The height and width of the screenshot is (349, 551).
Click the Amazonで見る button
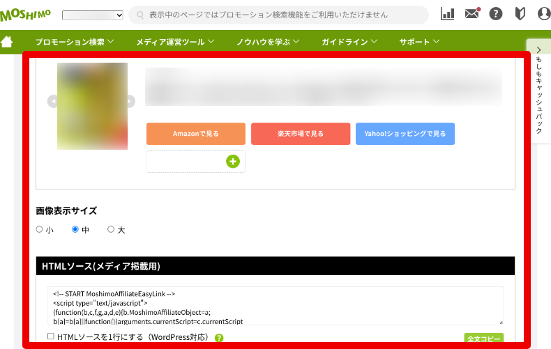pos(196,134)
